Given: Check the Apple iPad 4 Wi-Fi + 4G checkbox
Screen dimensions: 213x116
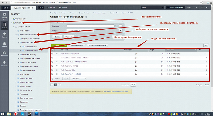Looking at the screenshot, I should click(x=52, y=74).
